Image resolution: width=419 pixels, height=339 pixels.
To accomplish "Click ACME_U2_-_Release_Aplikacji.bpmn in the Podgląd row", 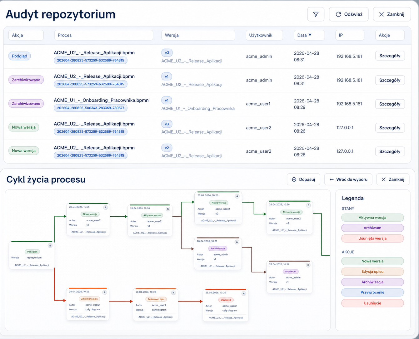I will [94, 52].
